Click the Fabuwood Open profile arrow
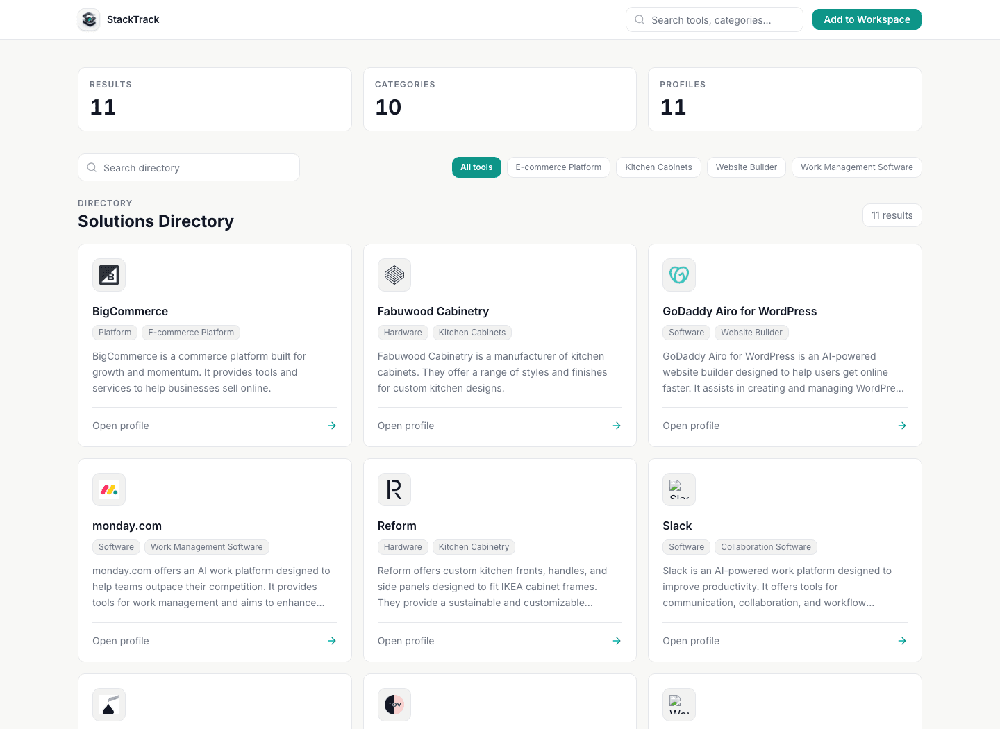This screenshot has width=1000, height=729. [x=617, y=426]
